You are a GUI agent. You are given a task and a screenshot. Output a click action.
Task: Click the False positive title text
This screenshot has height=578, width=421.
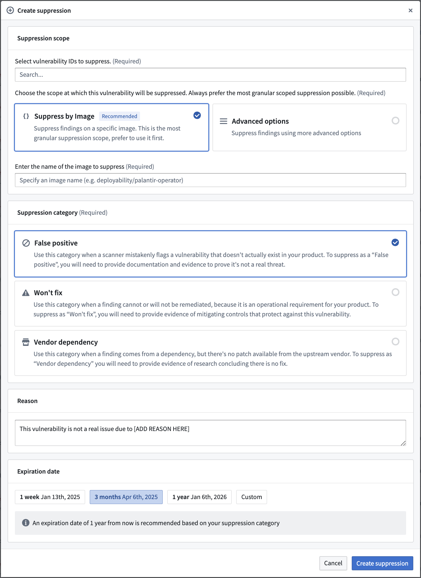[x=56, y=243]
